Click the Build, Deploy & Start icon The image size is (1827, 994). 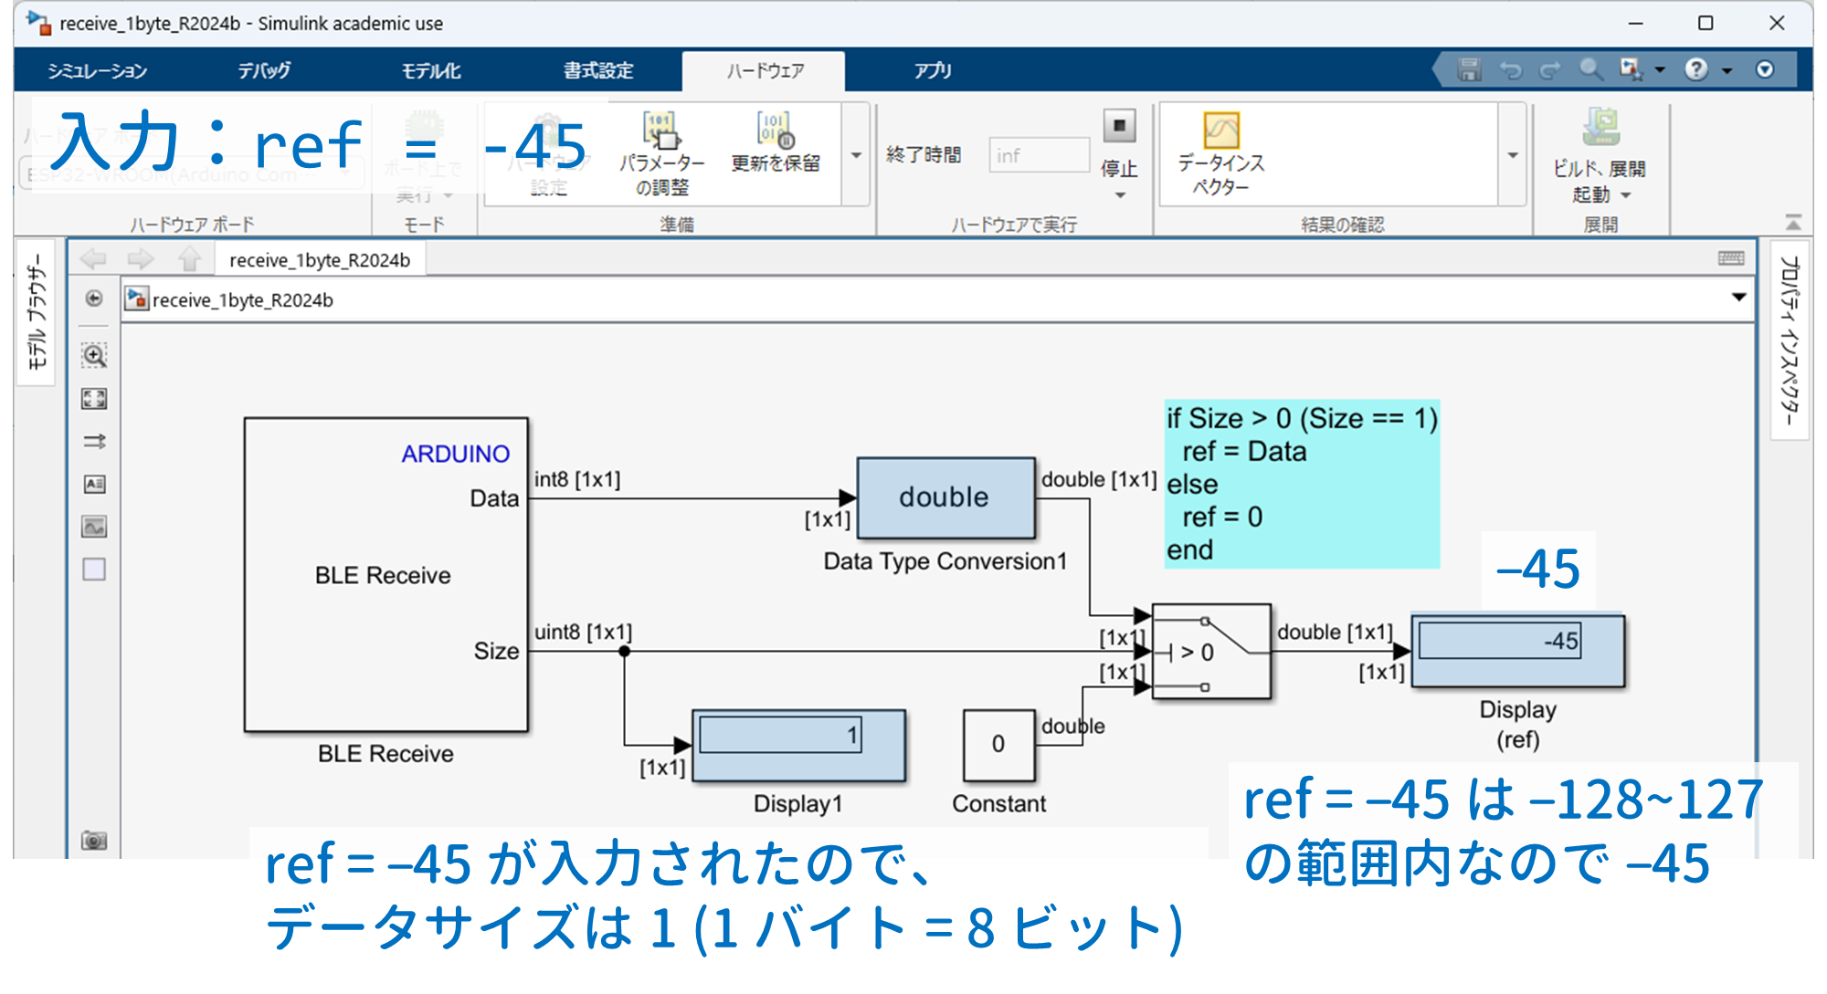pos(1600,128)
